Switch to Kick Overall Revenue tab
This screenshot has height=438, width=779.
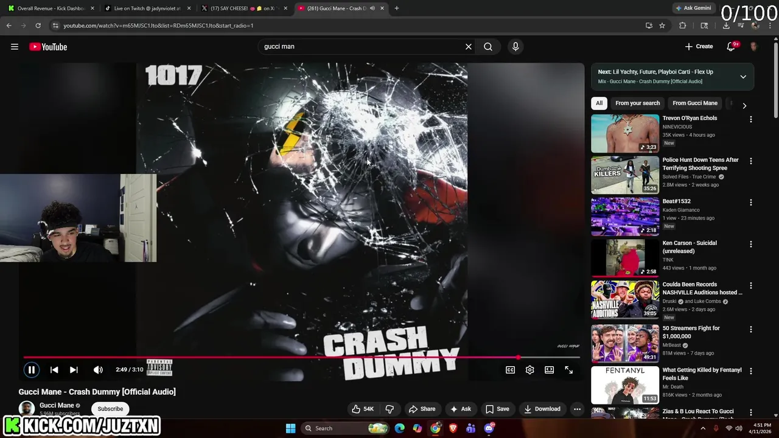point(51,9)
